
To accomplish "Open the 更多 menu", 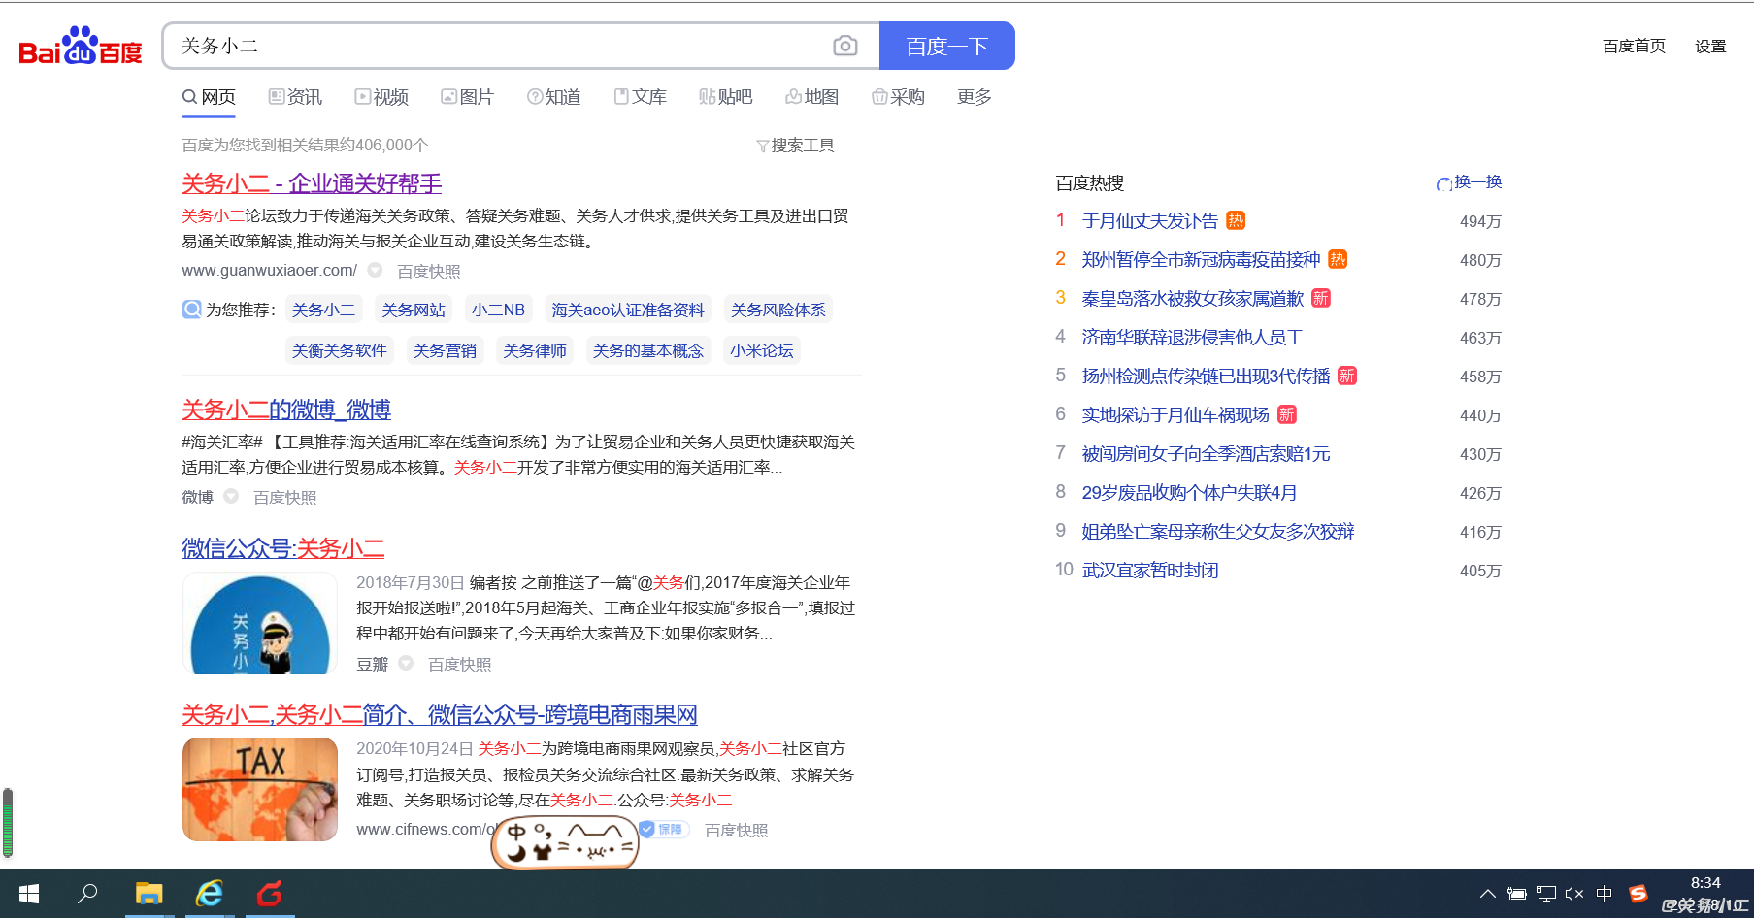I will coord(975,97).
